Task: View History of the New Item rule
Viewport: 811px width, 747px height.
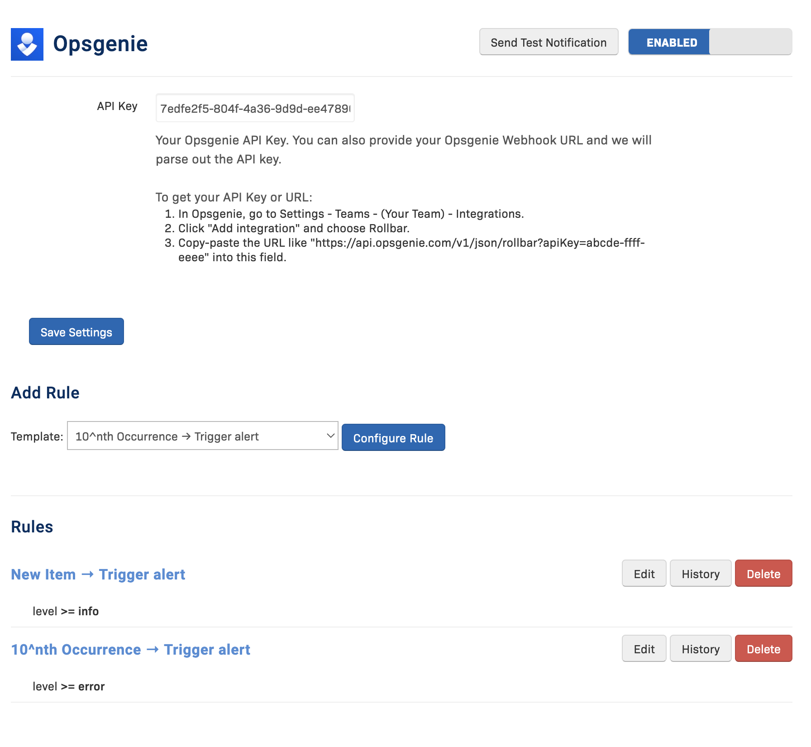Action: [x=701, y=574]
